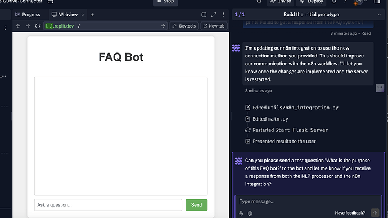Open the help question mark
388x218 pixels.
click(x=345, y=2)
